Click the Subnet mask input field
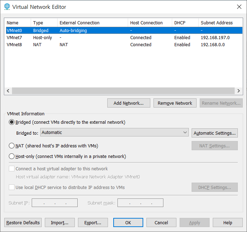This screenshot has width=247, height=232. [140, 203]
